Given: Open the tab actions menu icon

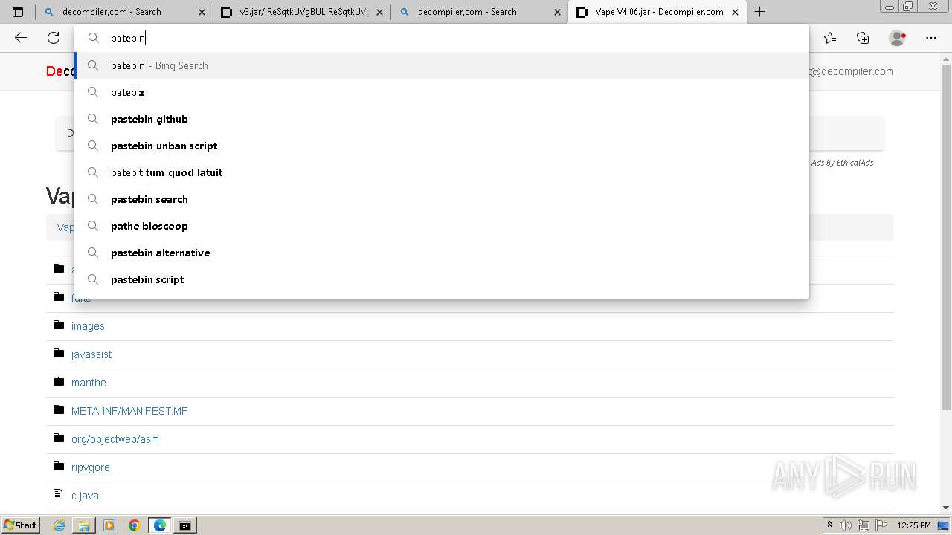Looking at the screenshot, I should [18, 12].
